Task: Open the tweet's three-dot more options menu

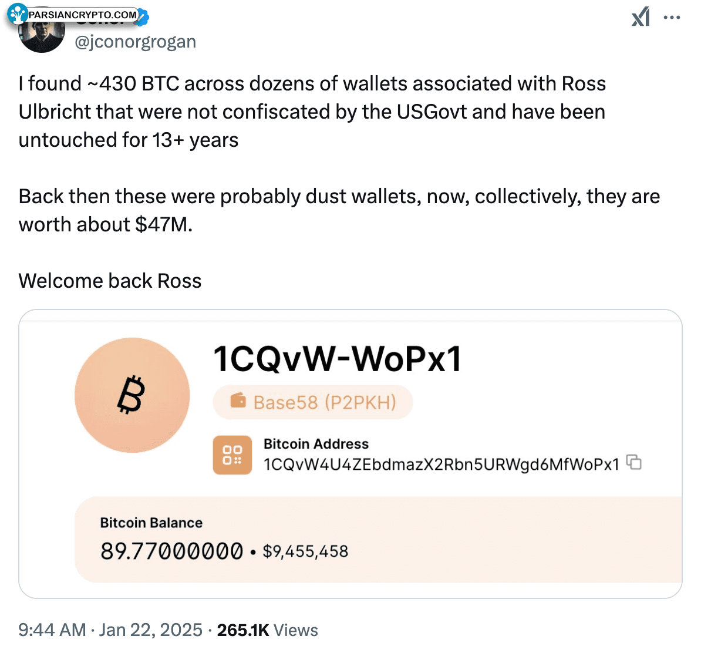Action: point(672,18)
